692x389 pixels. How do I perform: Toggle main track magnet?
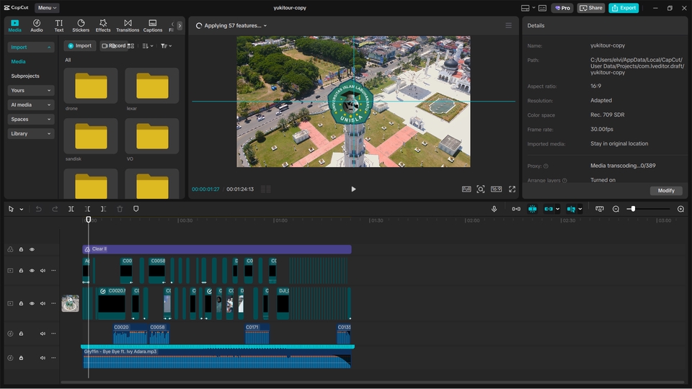[x=516, y=209]
